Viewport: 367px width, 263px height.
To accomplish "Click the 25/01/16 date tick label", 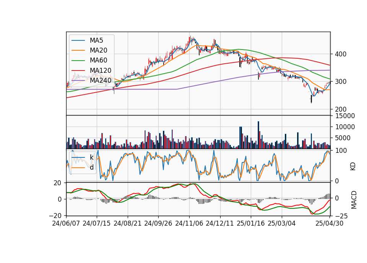I will [251, 223].
